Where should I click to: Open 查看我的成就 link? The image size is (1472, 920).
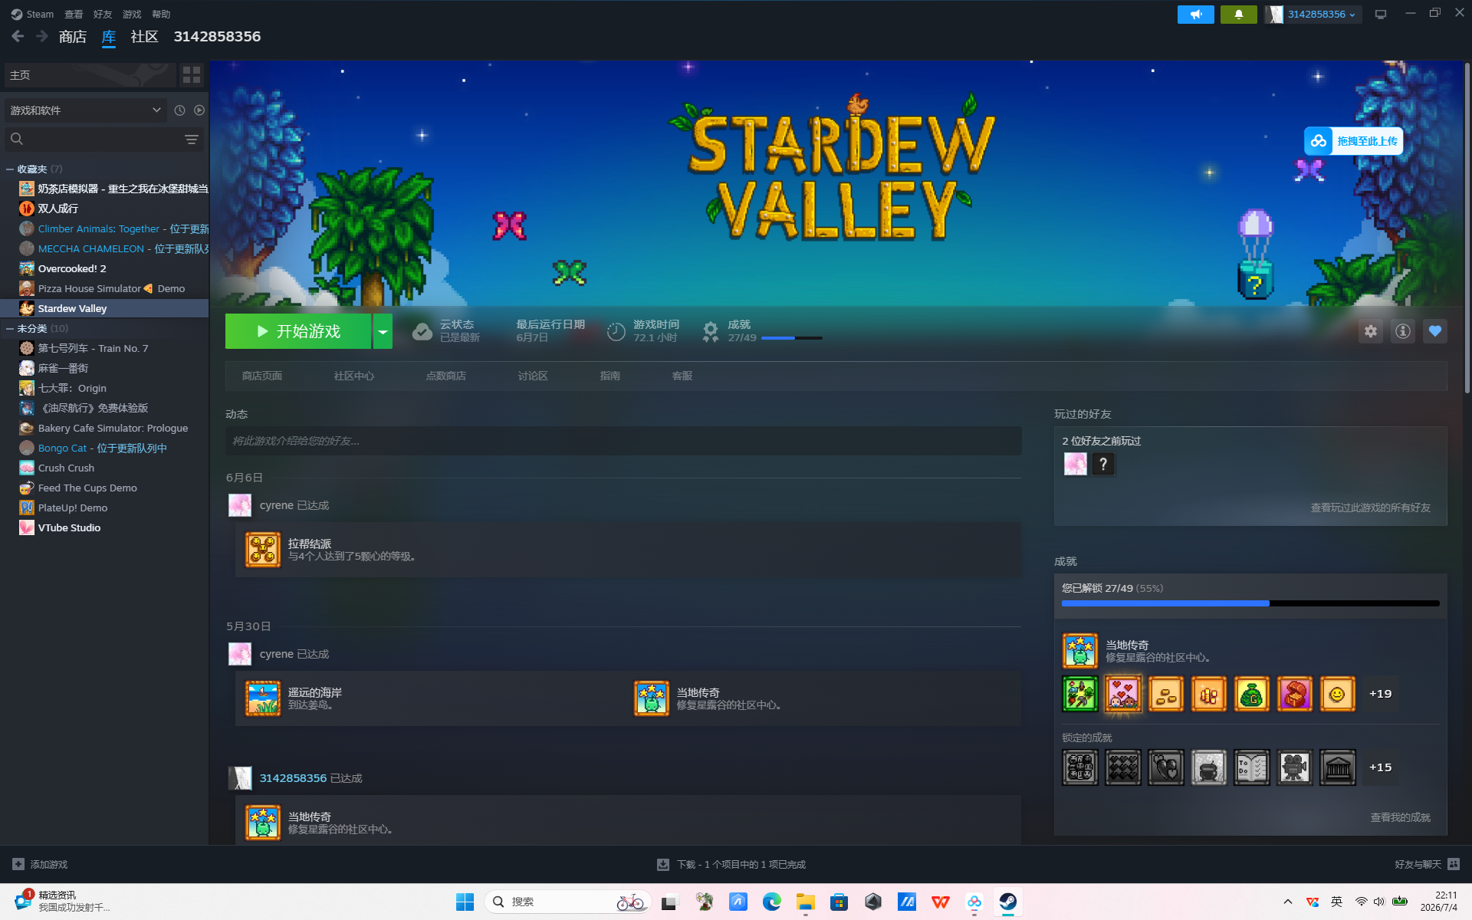[x=1400, y=817]
